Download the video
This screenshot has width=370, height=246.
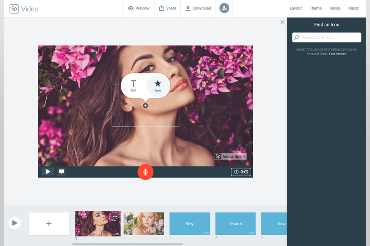198,8
